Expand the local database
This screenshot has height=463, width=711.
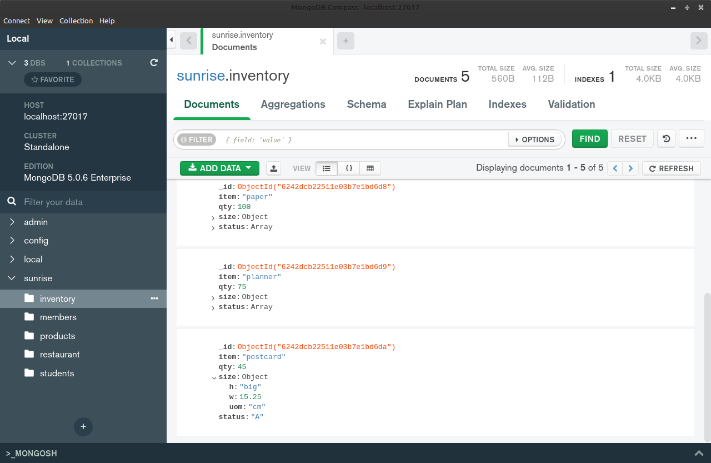[12, 260]
